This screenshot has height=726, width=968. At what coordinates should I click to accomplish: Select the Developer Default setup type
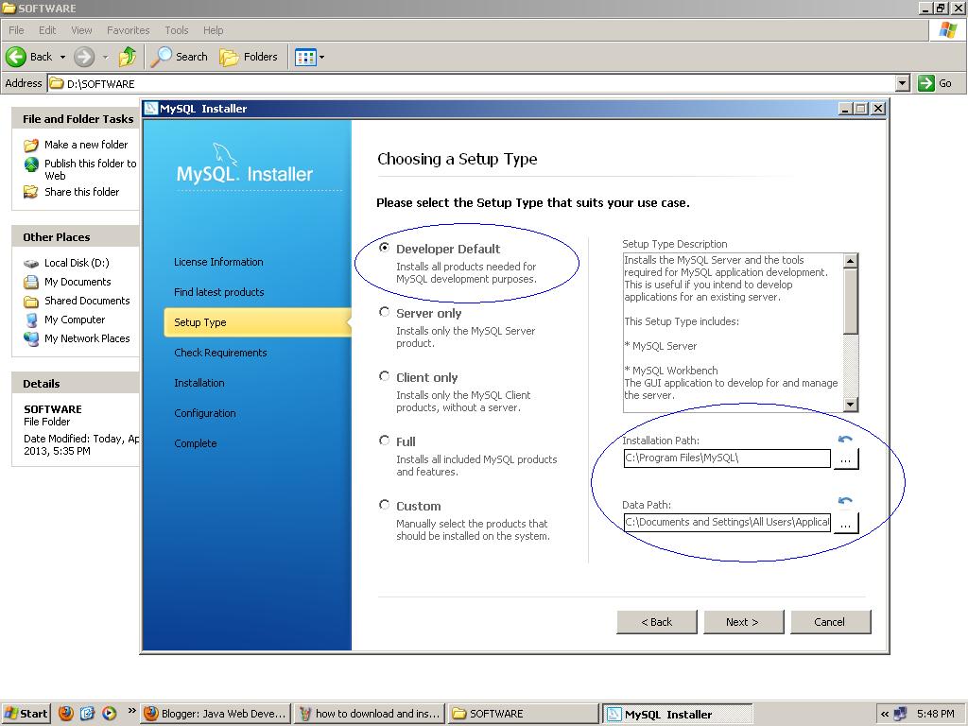[385, 247]
